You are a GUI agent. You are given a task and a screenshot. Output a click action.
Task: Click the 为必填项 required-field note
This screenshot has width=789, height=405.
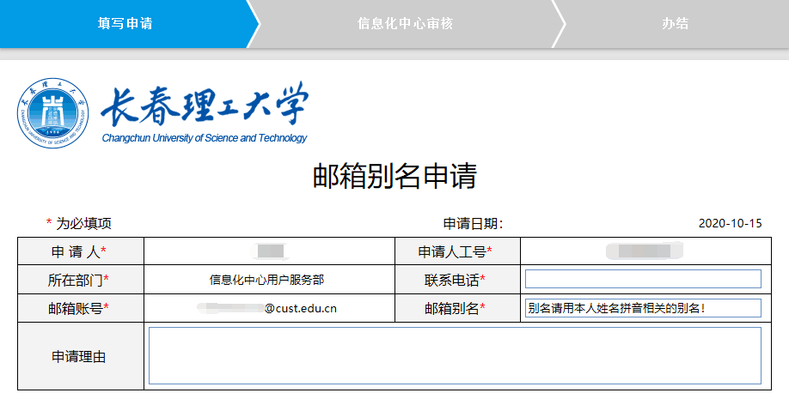[79, 224]
